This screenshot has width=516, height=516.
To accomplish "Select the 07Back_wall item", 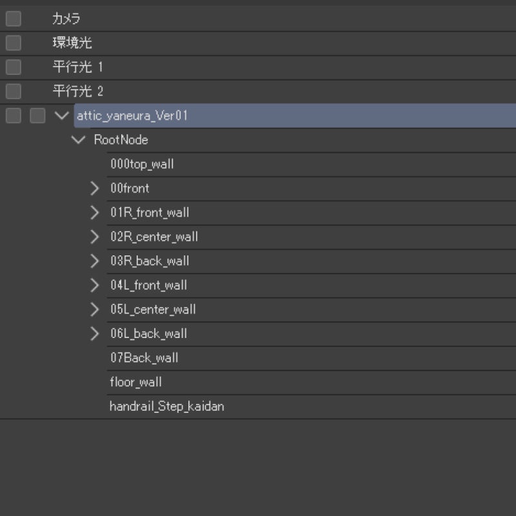I will pos(144,358).
